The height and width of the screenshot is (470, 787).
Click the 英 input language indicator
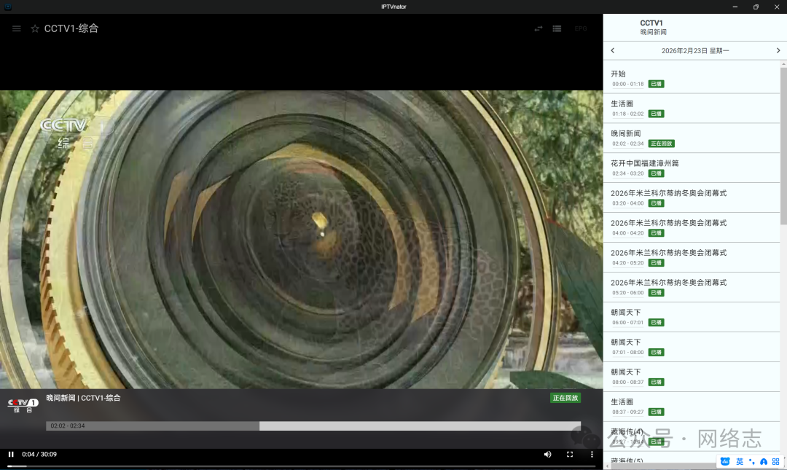click(740, 461)
